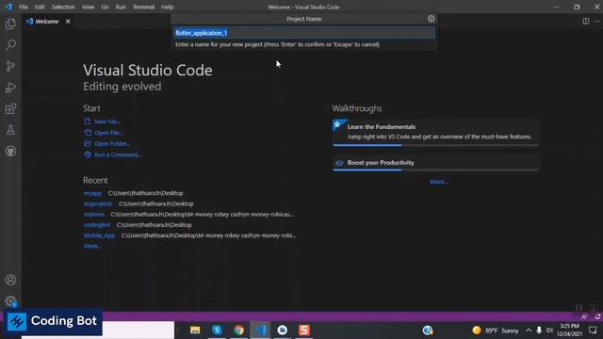Open File Explorer from taskbar
The image size is (603, 339).
point(195,331)
